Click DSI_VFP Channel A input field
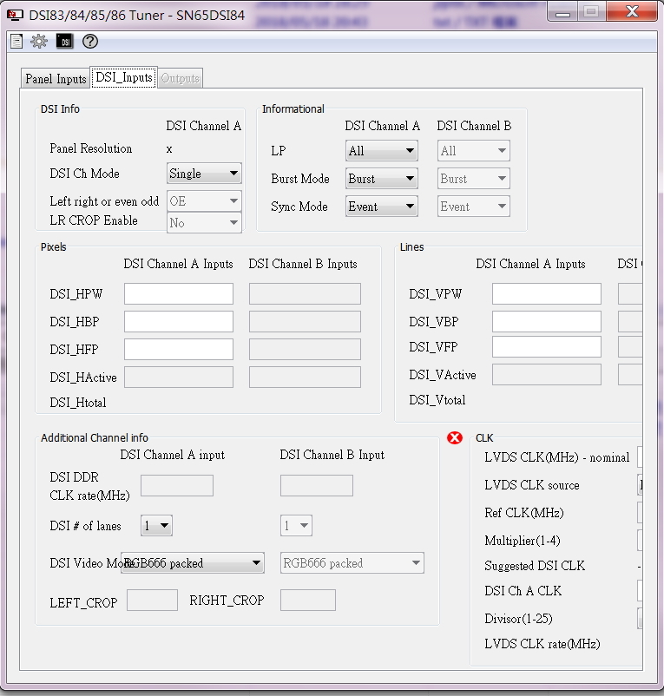Image resolution: width=664 pixels, height=696 pixels. [547, 346]
